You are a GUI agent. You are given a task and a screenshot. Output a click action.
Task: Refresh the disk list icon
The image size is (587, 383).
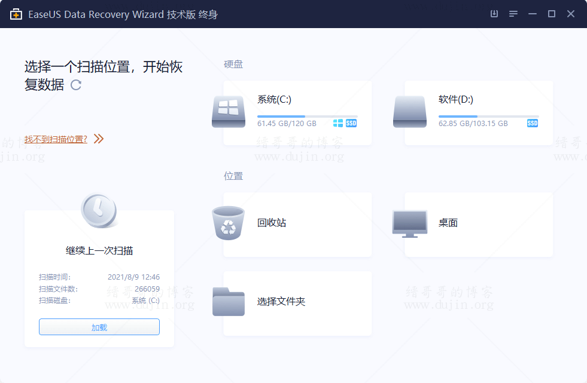(76, 85)
